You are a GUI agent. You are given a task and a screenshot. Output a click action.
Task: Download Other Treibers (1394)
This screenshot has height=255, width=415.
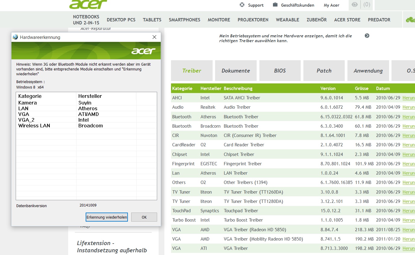(409, 182)
